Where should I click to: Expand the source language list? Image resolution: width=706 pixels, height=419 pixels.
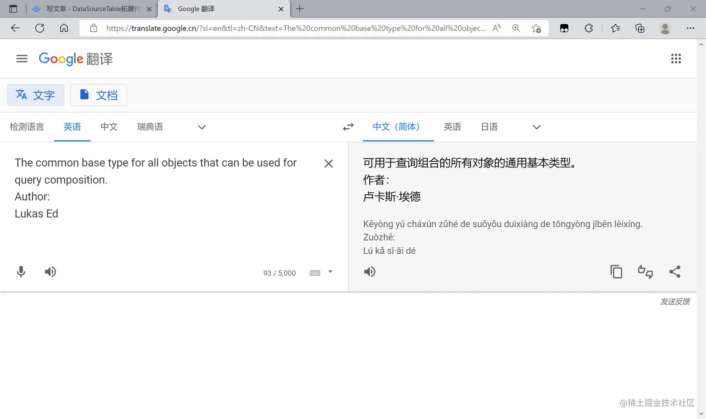point(202,127)
